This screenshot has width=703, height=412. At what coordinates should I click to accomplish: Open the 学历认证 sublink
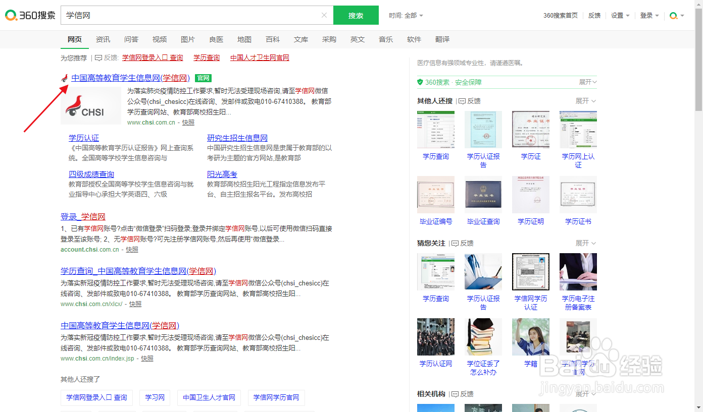point(84,138)
